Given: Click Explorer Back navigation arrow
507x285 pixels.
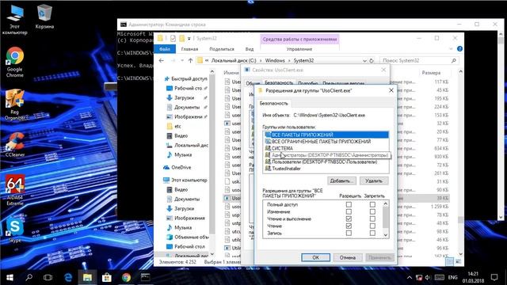Looking at the screenshot, I should (162, 60).
